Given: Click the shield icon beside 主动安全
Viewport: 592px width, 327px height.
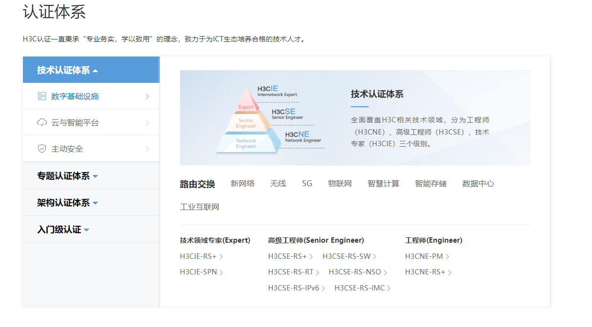Looking at the screenshot, I should coord(42,149).
